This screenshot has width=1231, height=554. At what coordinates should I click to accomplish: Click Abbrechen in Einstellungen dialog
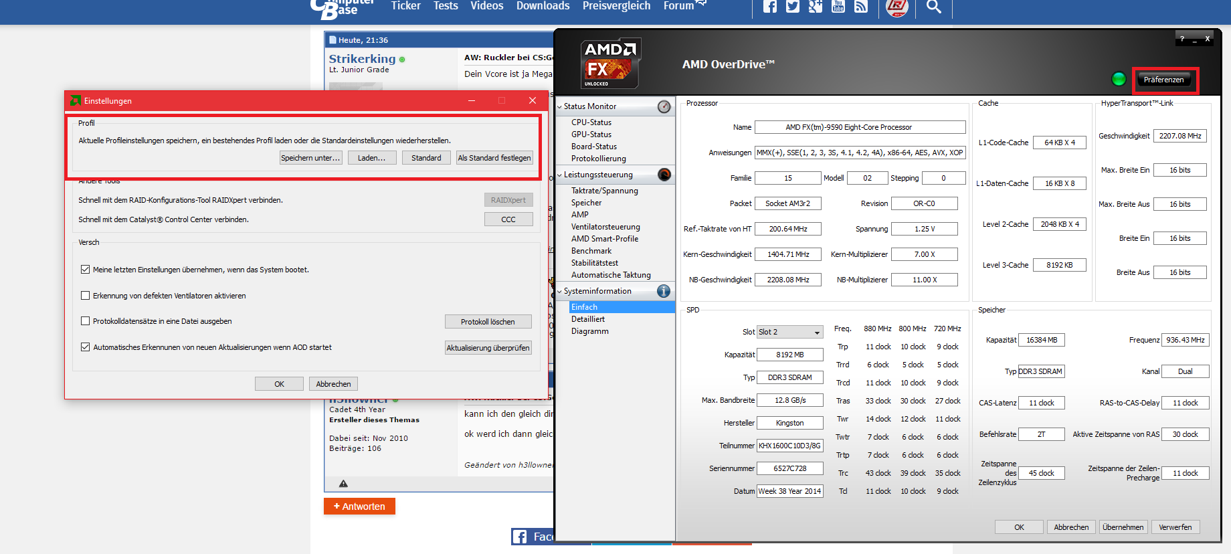(x=333, y=384)
